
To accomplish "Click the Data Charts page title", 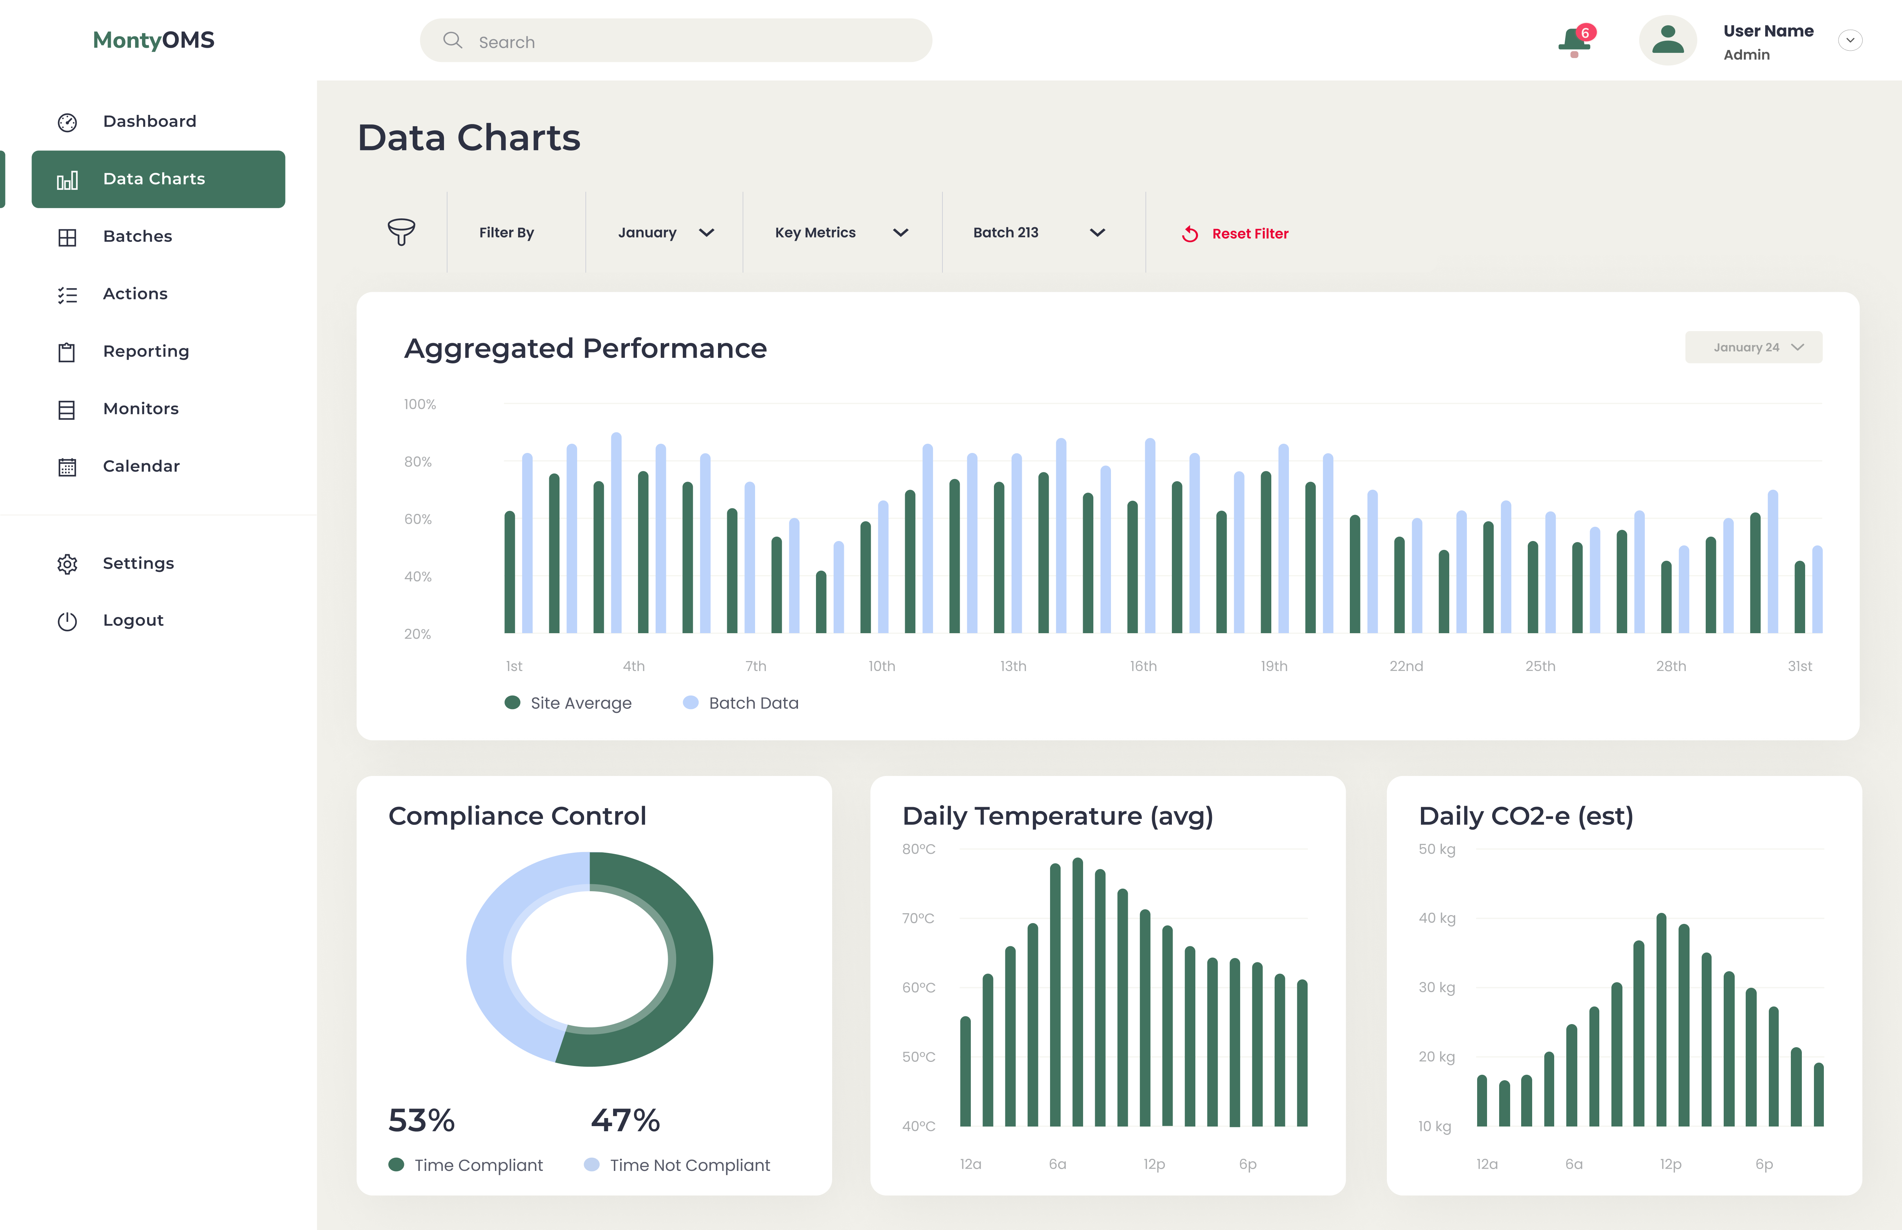I will 469,137.
